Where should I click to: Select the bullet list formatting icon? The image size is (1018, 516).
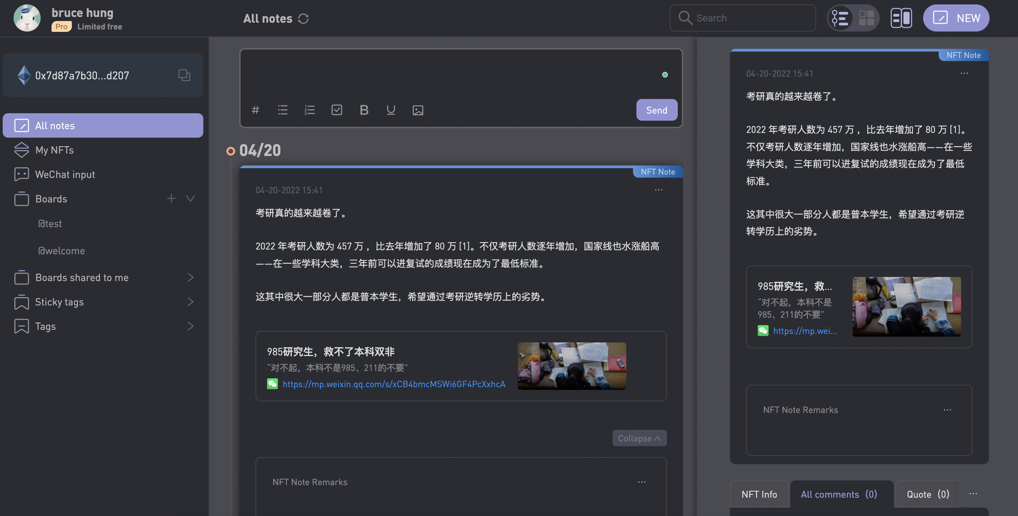[x=283, y=110]
